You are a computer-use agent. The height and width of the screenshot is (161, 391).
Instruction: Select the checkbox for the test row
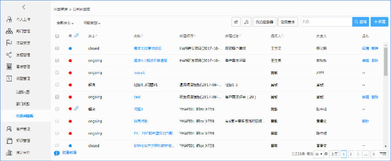57,97
